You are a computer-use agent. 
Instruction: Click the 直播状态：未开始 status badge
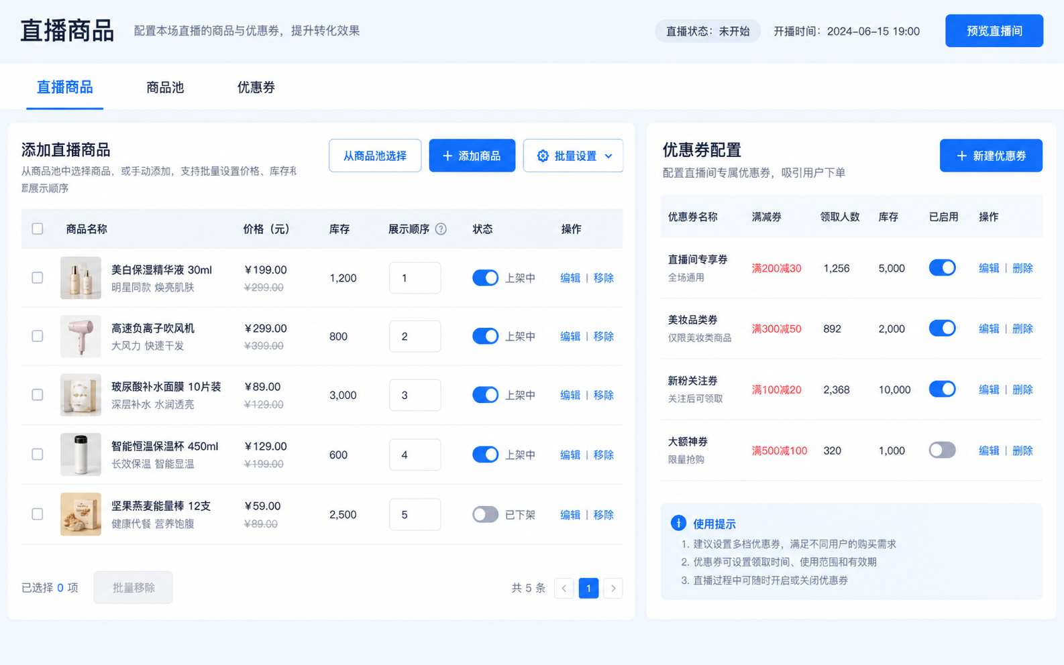pos(708,32)
